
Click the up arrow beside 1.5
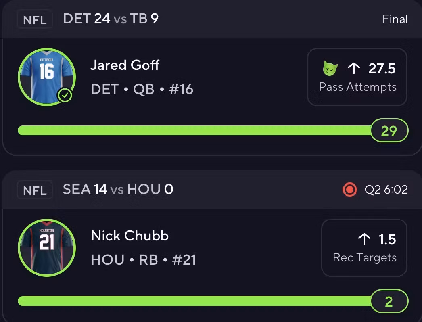pyautogui.click(x=364, y=239)
